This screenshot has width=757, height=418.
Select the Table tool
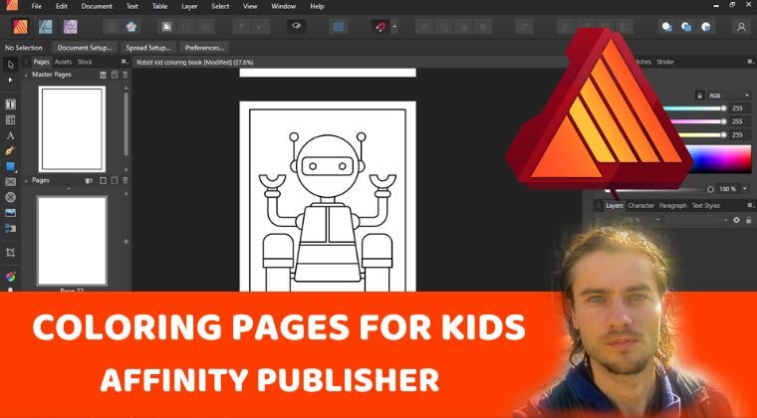tap(10, 119)
